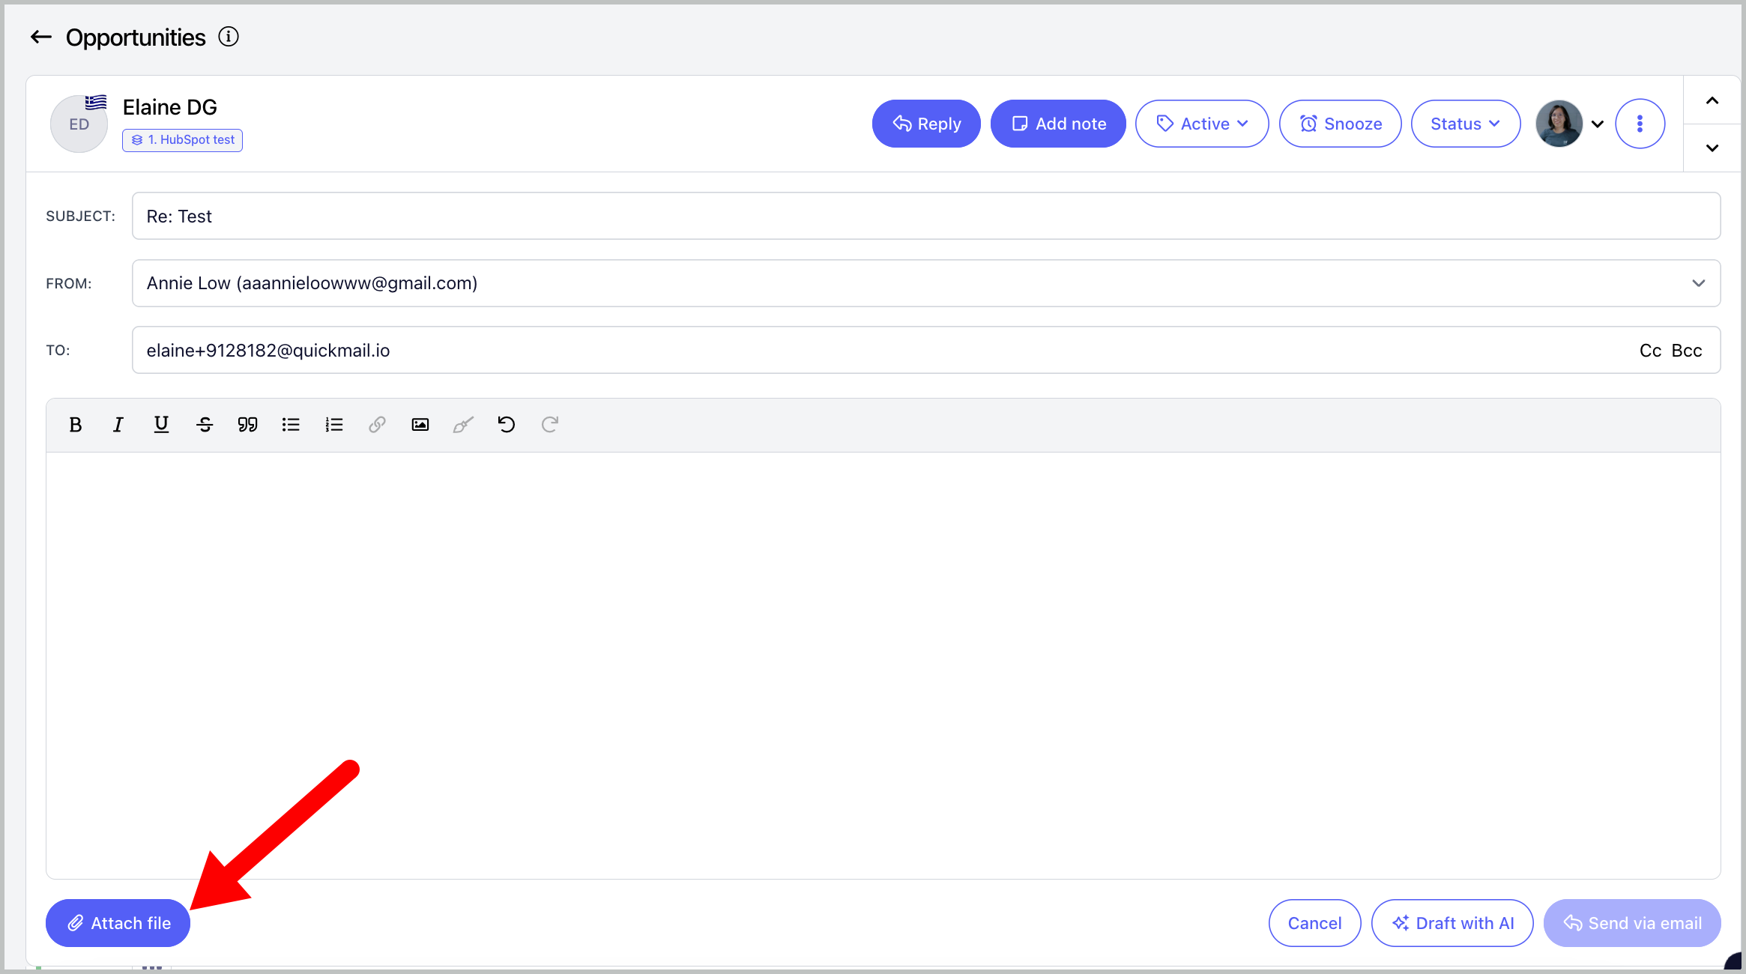This screenshot has height=974, width=1746.
Task: Toggle italic text formatting
Action: click(x=118, y=425)
